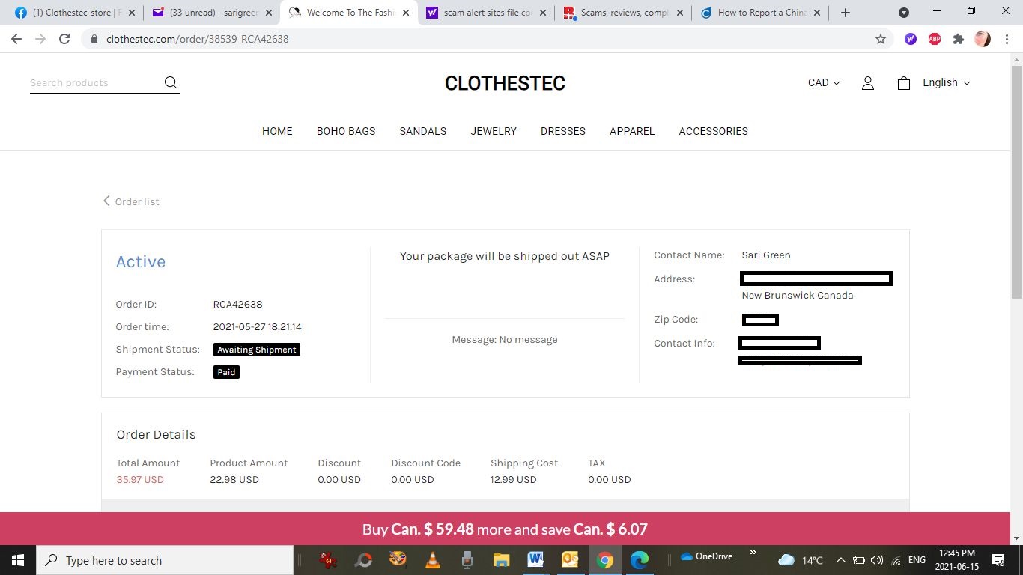This screenshot has width=1023, height=575.
Task: Click the browser address bar URL
Action: tap(198, 39)
